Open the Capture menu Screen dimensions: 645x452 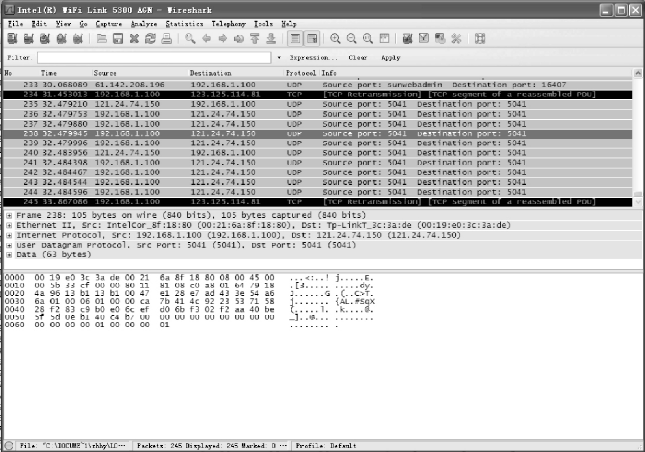click(109, 24)
